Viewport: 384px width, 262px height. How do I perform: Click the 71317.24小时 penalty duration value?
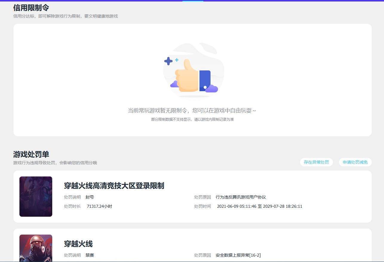pyautogui.click(x=99, y=206)
